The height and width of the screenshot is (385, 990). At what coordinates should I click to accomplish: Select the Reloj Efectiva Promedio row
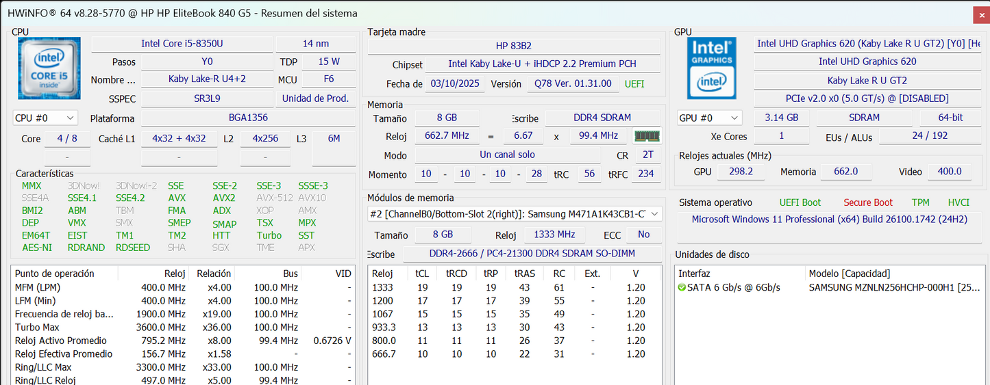point(184,354)
